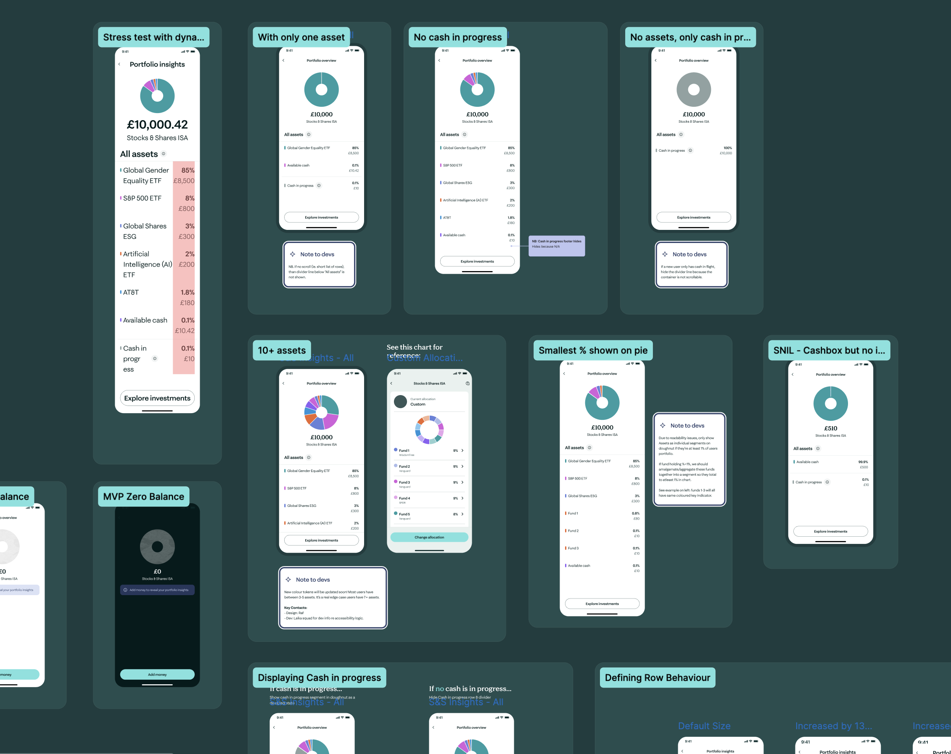The width and height of the screenshot is (951, 754).
Task: Click Add money button in MVP Zero Balance phone
Action: [x=158, y=675]
